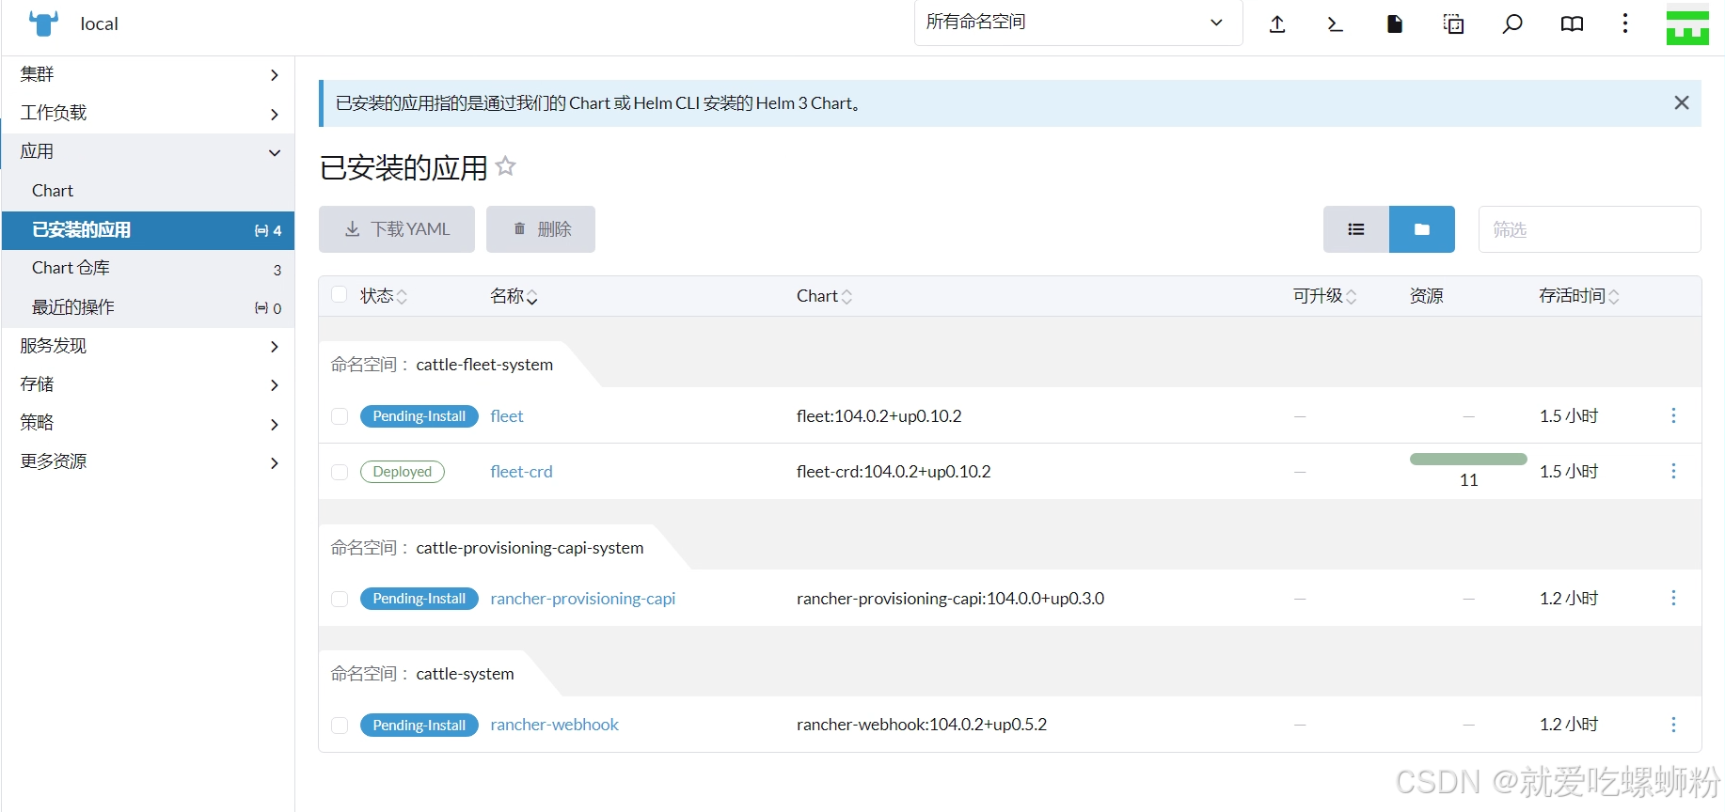Image resolution: width=1725 pixels, height=812 pixels.
Task: Download the kubeconfig file icon
Action: pyautogui.click(x=1395, y=24)
